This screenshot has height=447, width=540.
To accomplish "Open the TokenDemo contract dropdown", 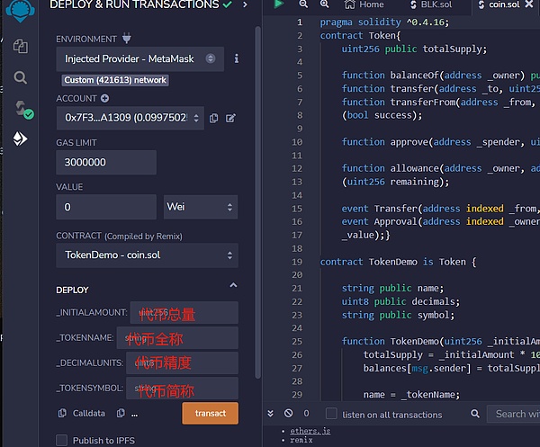I will 147,255.
